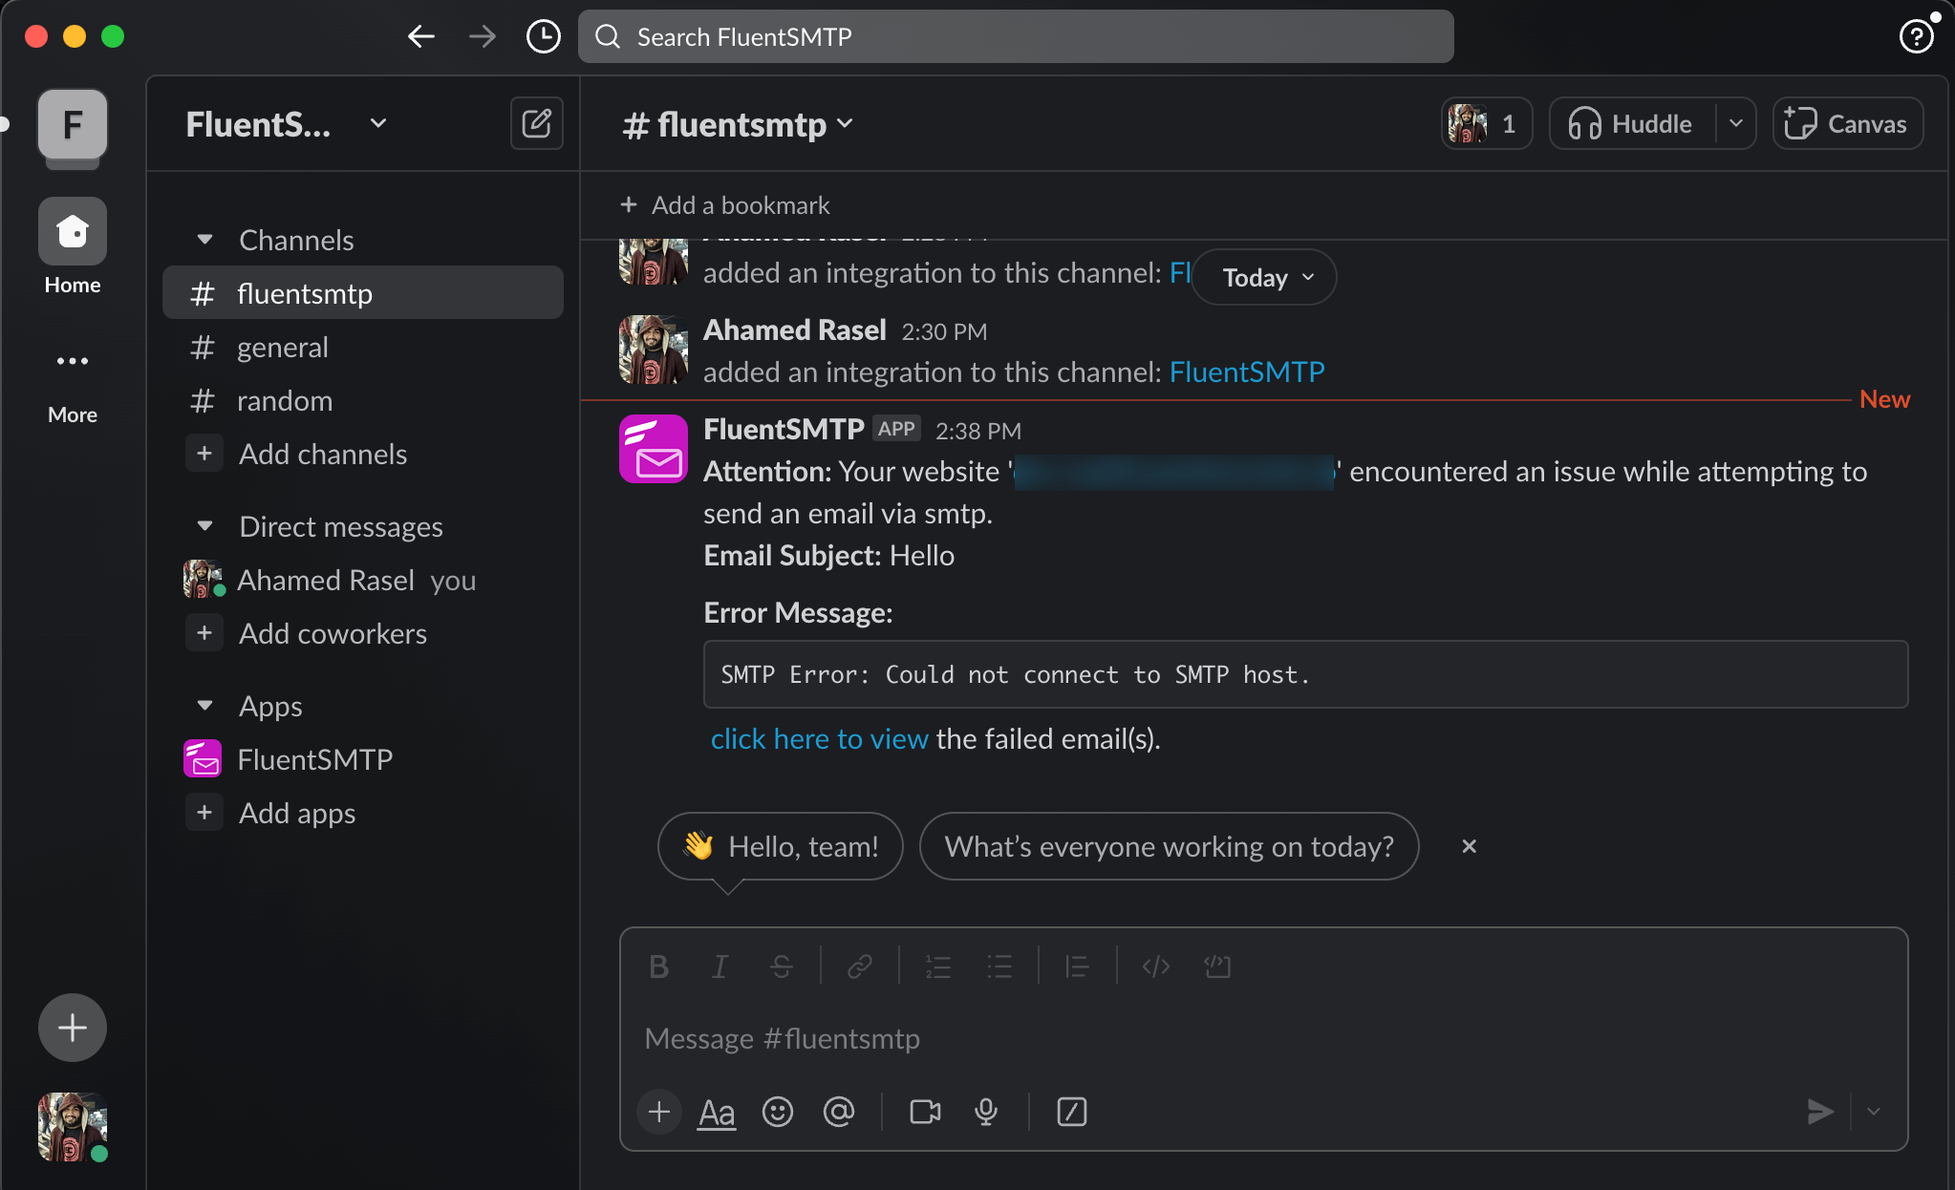View channel members count button

click(1486, 123)
